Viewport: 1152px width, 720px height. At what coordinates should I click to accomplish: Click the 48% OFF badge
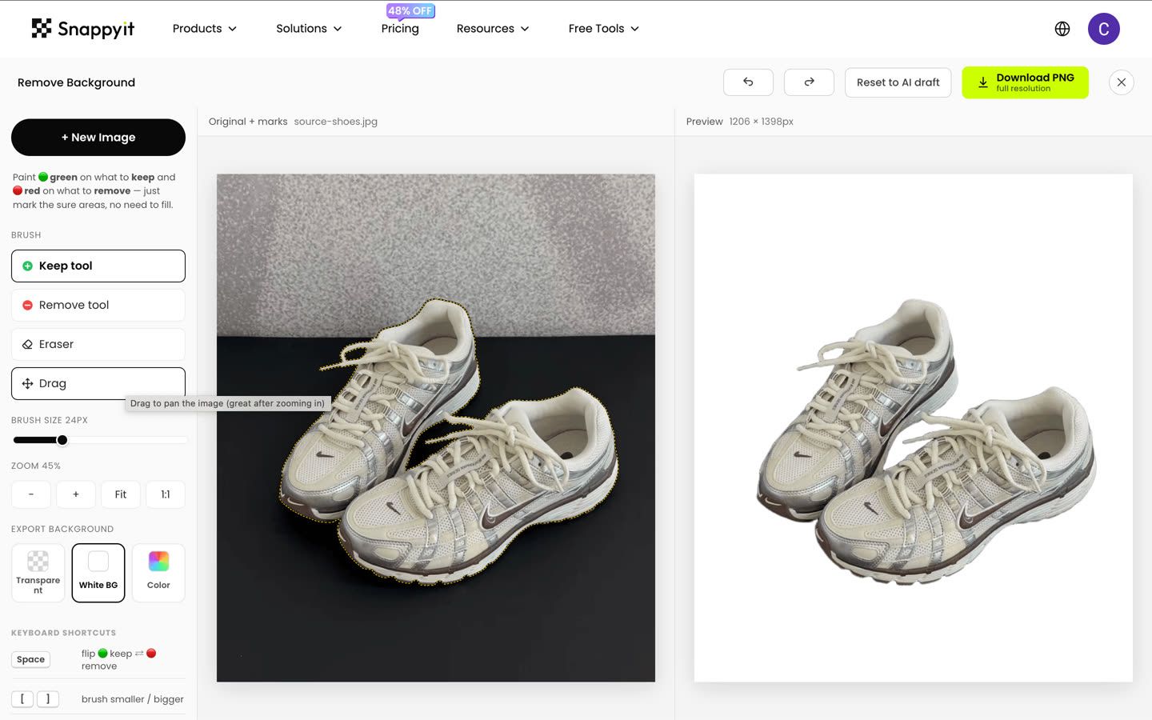point(410,10)
